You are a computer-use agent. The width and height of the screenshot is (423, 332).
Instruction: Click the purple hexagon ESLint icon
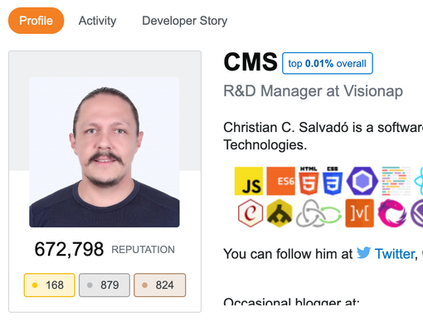point(362,181)
